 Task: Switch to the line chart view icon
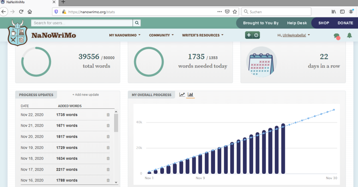(x=182, y=95)
